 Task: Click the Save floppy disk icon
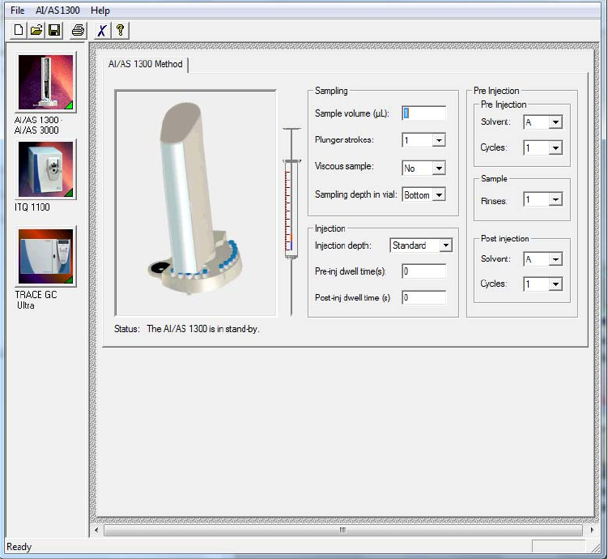click(54, 30)
